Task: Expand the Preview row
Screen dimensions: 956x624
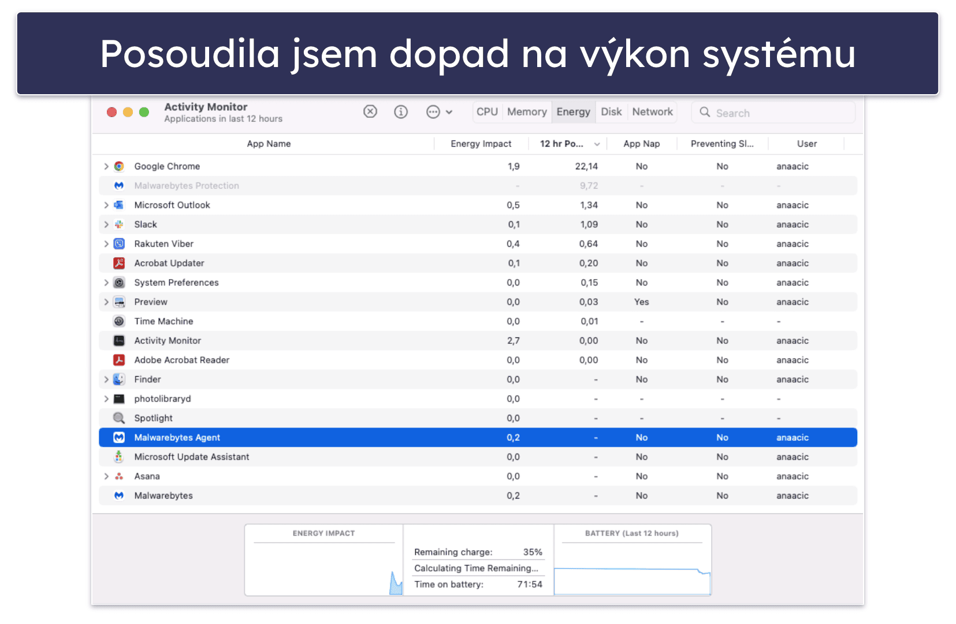Action: coord(106,302)
